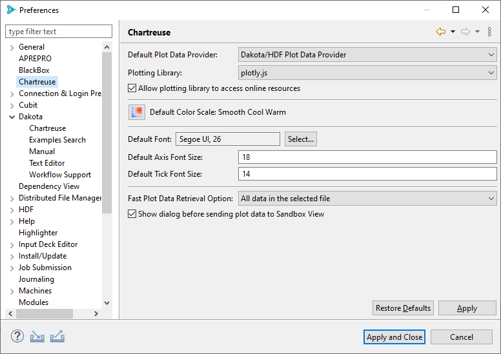501x354 pixels.
Task: Click the Select... font button
Action: coord(301,139)
